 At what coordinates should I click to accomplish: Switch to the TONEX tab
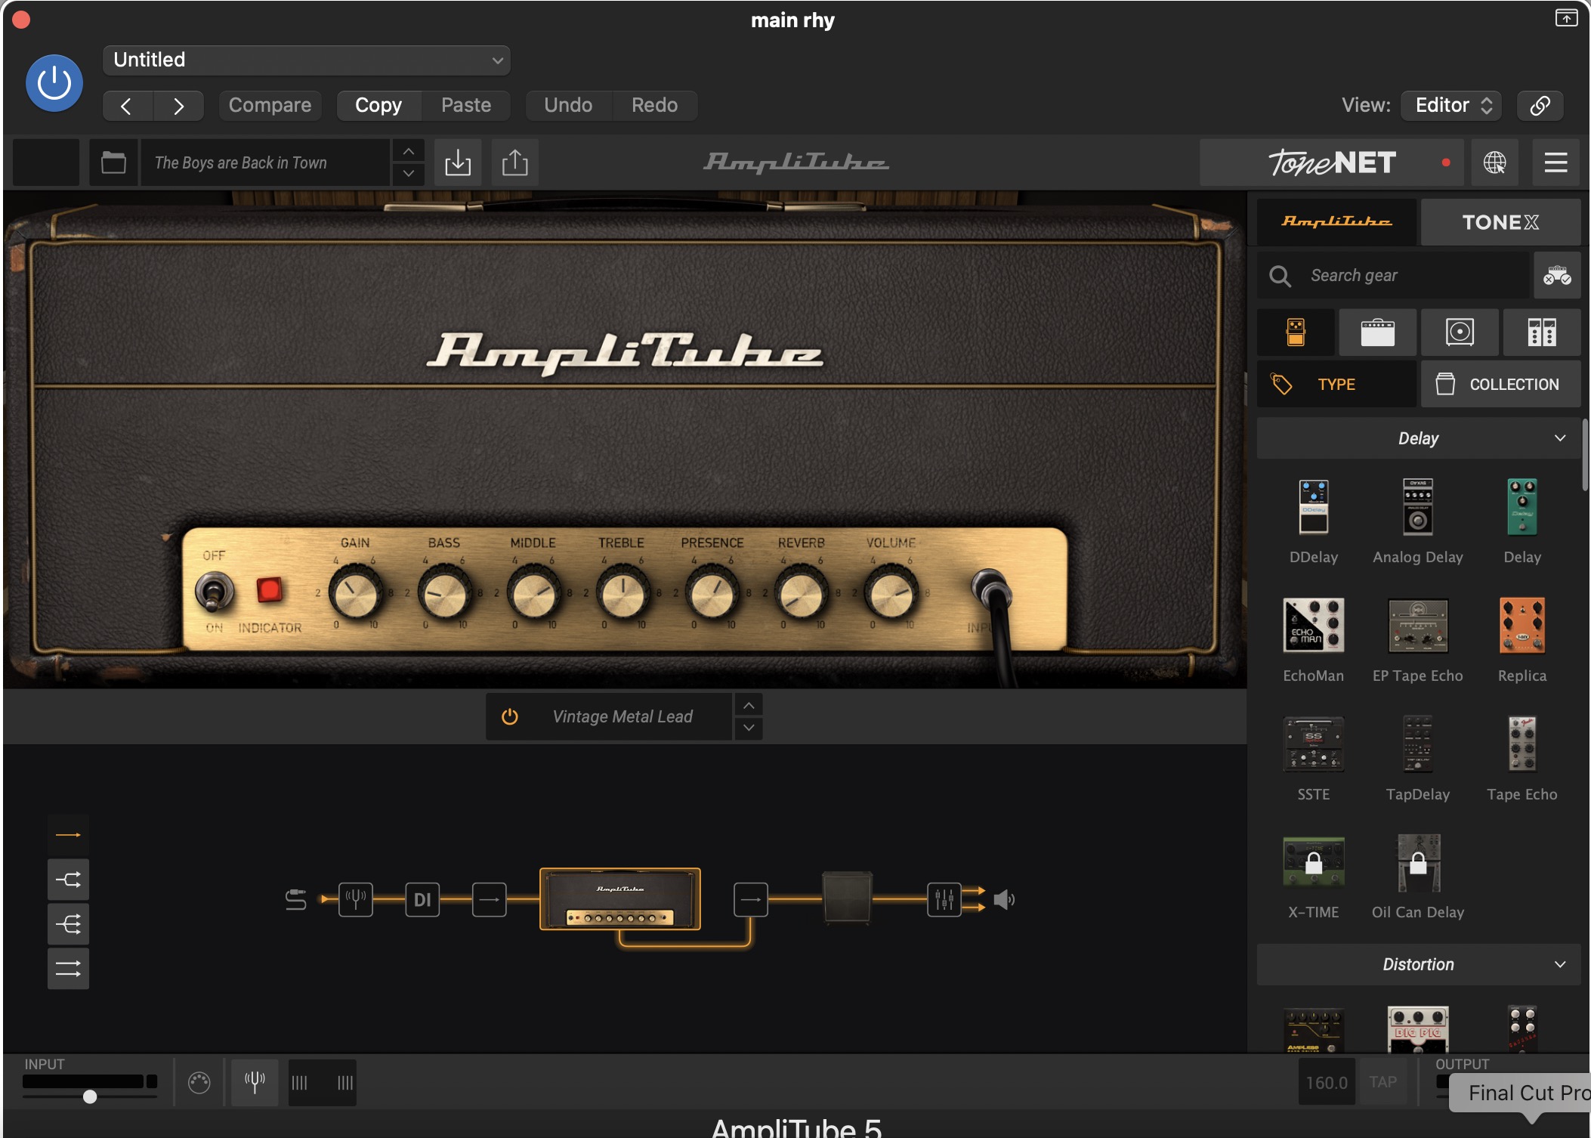coord(1500,222)
